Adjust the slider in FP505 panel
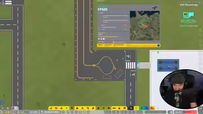The height and width of the screenshot is (114, 203). tap(119, 42)
